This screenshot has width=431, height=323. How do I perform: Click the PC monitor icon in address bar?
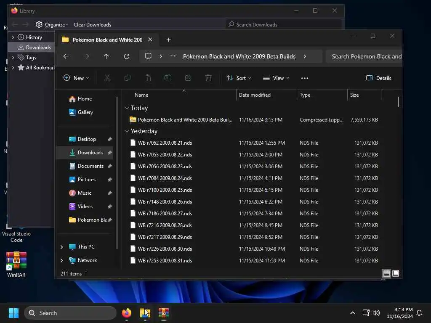click(148, 56)
